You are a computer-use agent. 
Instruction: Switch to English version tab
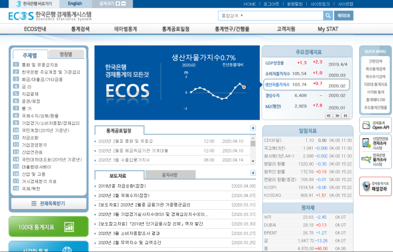(75, 4)
